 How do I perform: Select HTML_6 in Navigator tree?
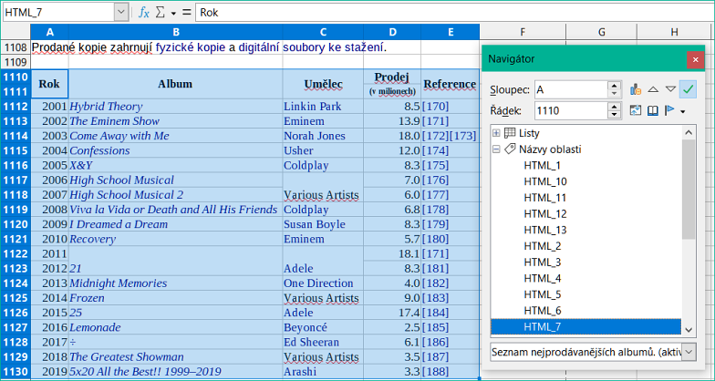pos(542,311)
